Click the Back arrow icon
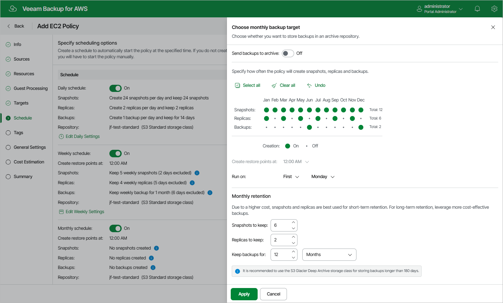Screen dimensions: 503x303 pyautogui.click(x=9, y=26)
